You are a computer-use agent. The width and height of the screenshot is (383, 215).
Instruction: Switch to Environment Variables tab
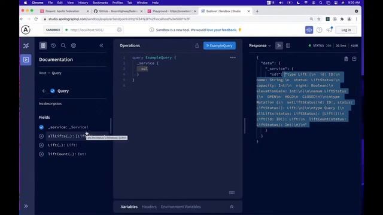pos(181,207)
